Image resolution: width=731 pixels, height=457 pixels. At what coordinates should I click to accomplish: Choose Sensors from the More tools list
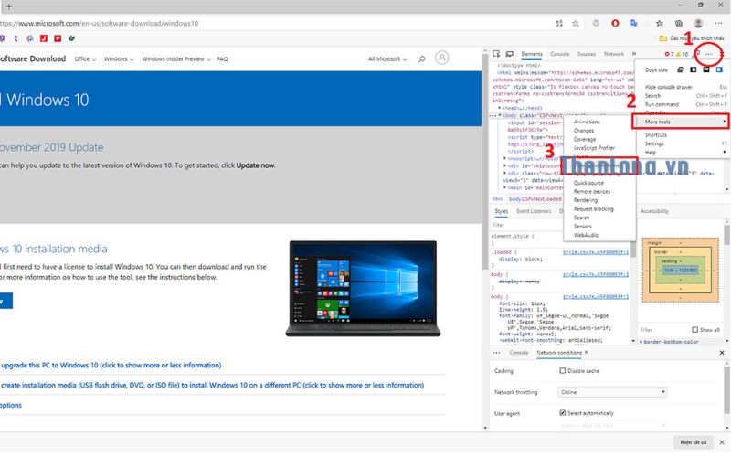tap(582, 226)
